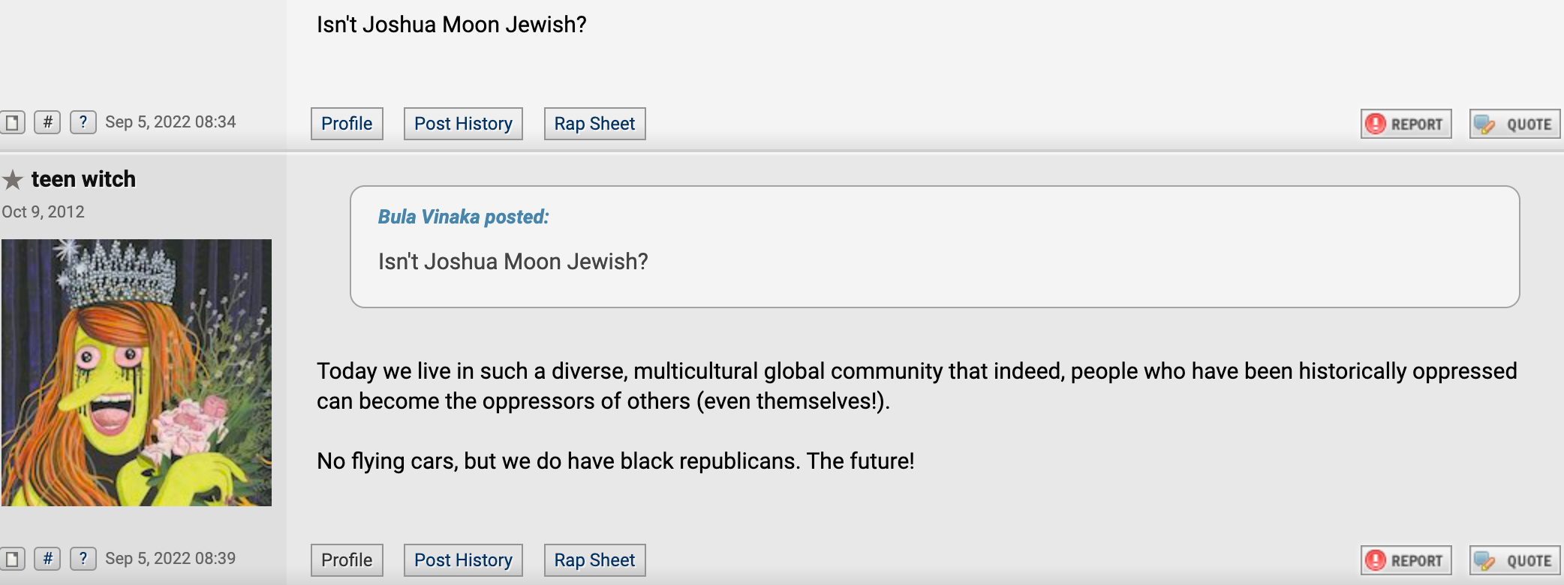This screenshot has width=1564, height=585.
Task: Click the ? icon on teen witch's post
Action: (83, 559)
